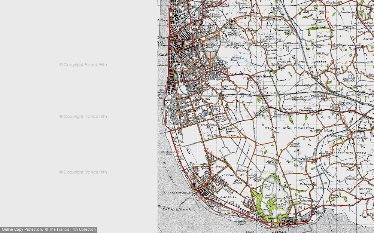Pick the 'Great Marton Moss' label
374x233 pixels.
click(x=209, y=126)
